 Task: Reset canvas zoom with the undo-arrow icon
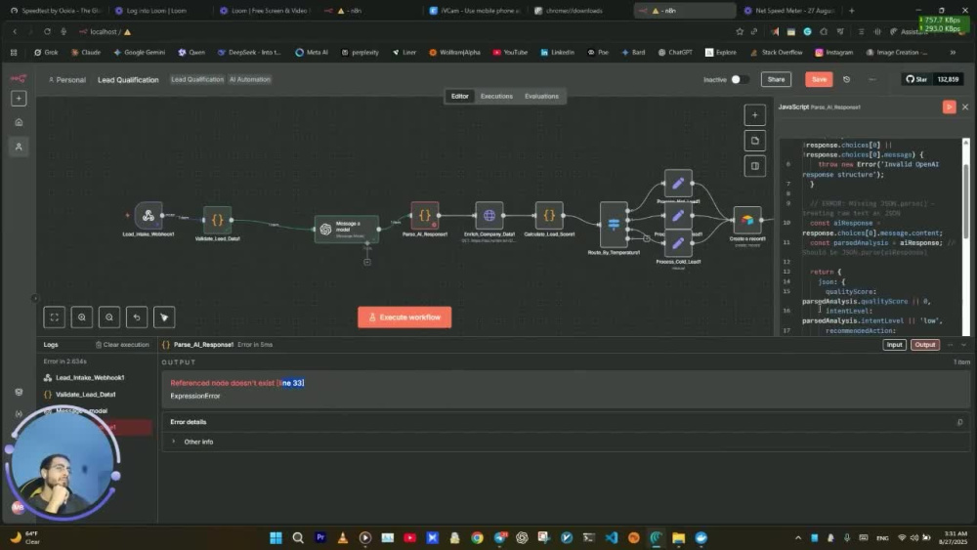tap(137, 317)
